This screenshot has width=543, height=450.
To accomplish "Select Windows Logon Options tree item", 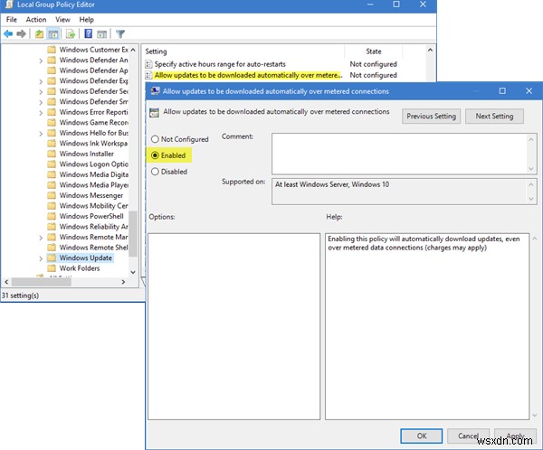I will (93, 164).
